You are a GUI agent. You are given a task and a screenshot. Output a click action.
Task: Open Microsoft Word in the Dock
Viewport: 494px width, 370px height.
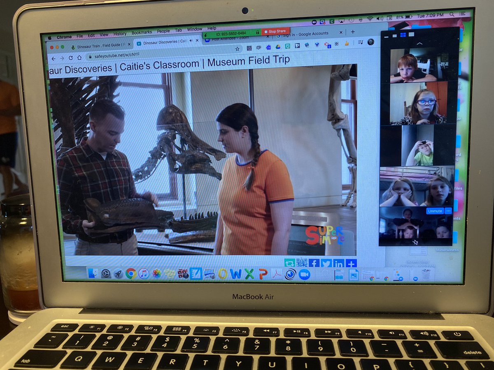236,274
